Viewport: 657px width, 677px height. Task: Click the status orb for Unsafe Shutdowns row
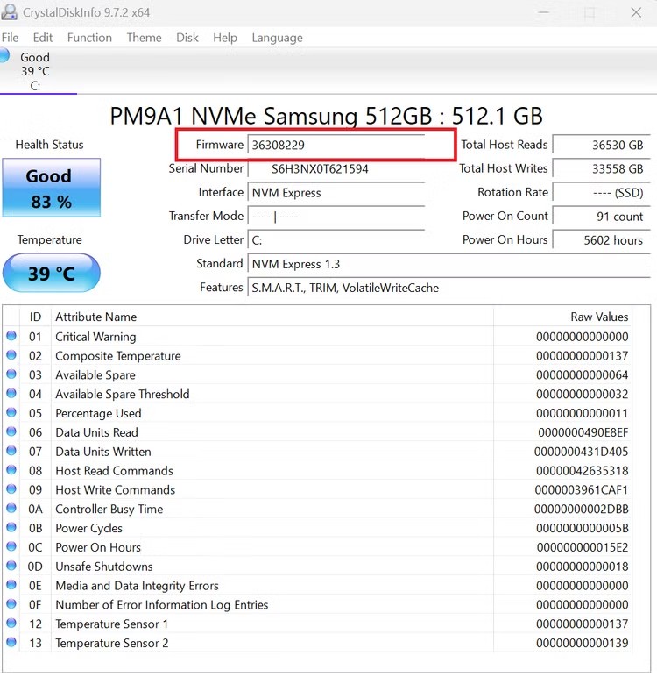pyautogui.click(x=11, y=566)
